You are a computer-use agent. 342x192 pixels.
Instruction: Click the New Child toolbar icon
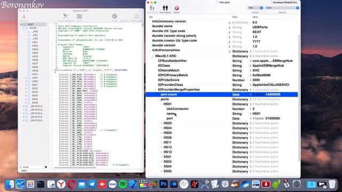coord(152,8)
